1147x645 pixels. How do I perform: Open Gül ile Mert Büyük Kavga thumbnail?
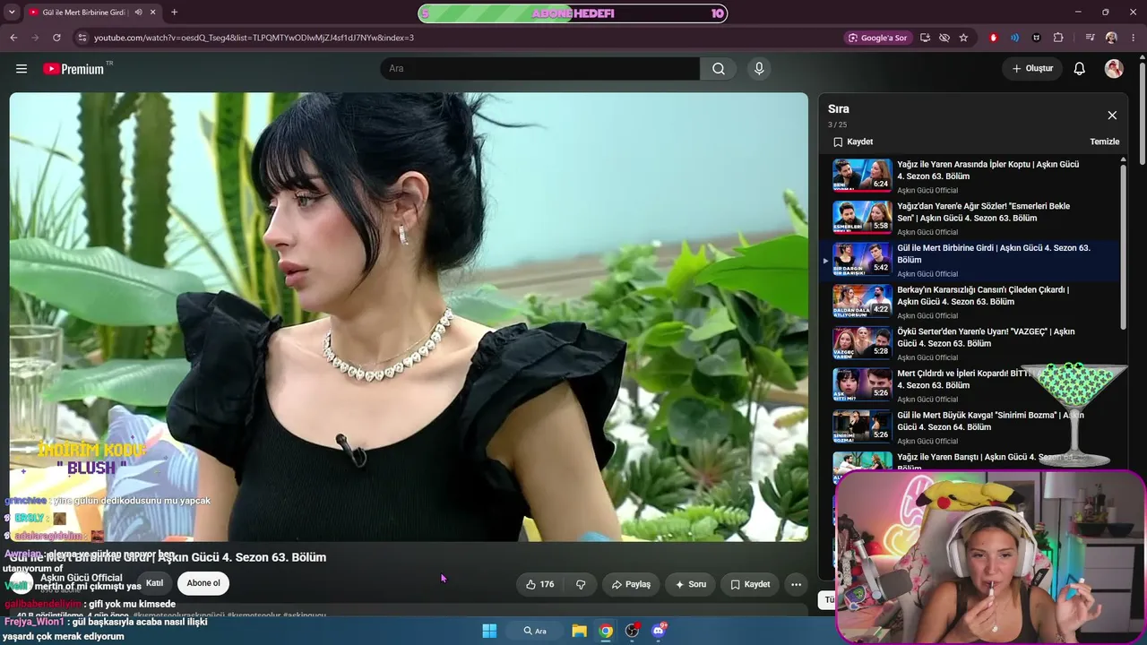tap(862, 426)
